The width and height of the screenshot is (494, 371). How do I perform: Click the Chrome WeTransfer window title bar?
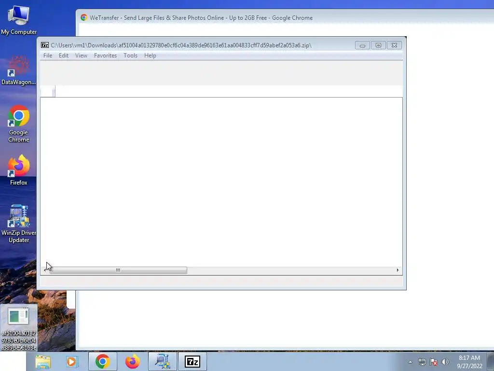coord(285,18)
